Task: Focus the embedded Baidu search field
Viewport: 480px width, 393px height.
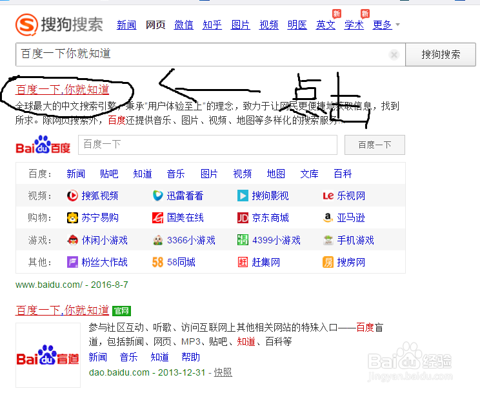Action: pyautogui.click(x=208, y=145)
